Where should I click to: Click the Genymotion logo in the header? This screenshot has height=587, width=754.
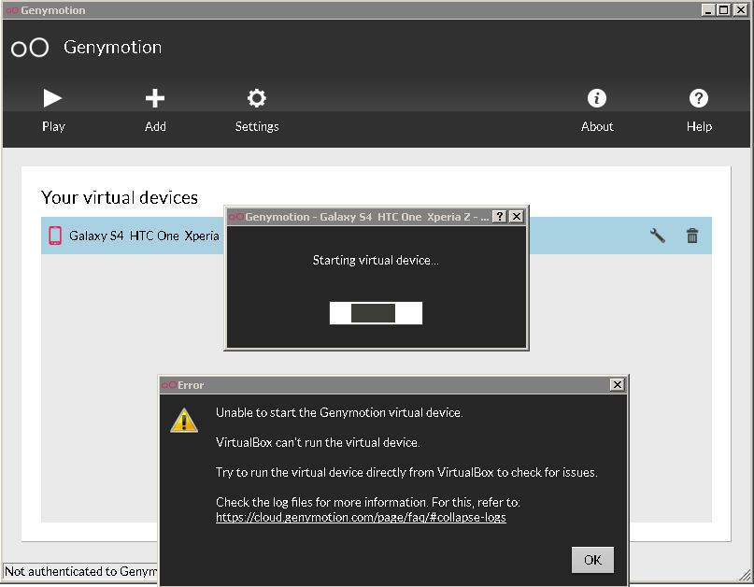(x=29, y=47)
